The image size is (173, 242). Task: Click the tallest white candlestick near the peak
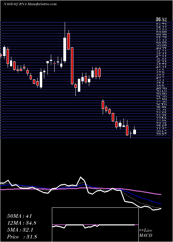click(65, 49)
